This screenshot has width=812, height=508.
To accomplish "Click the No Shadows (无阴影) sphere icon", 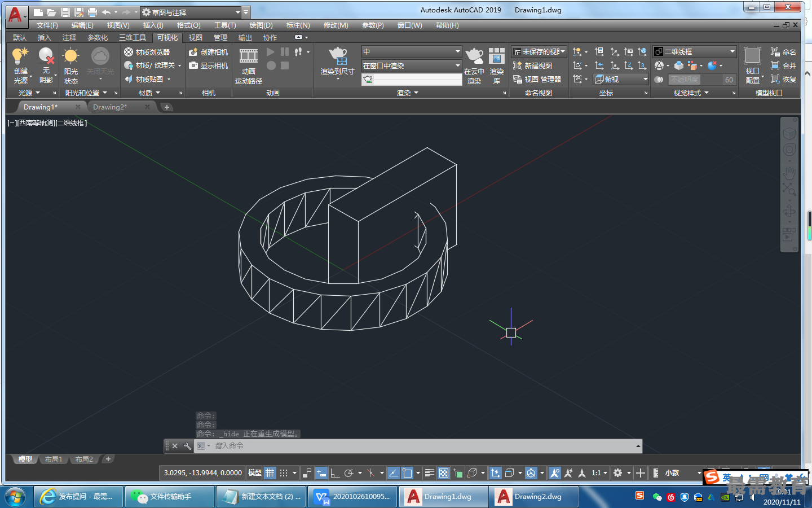I will tap(46, 56).
